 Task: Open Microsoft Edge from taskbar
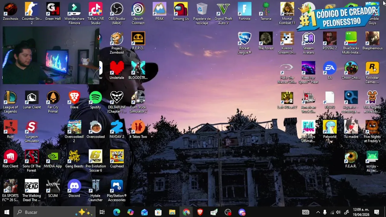pos(116,212)
